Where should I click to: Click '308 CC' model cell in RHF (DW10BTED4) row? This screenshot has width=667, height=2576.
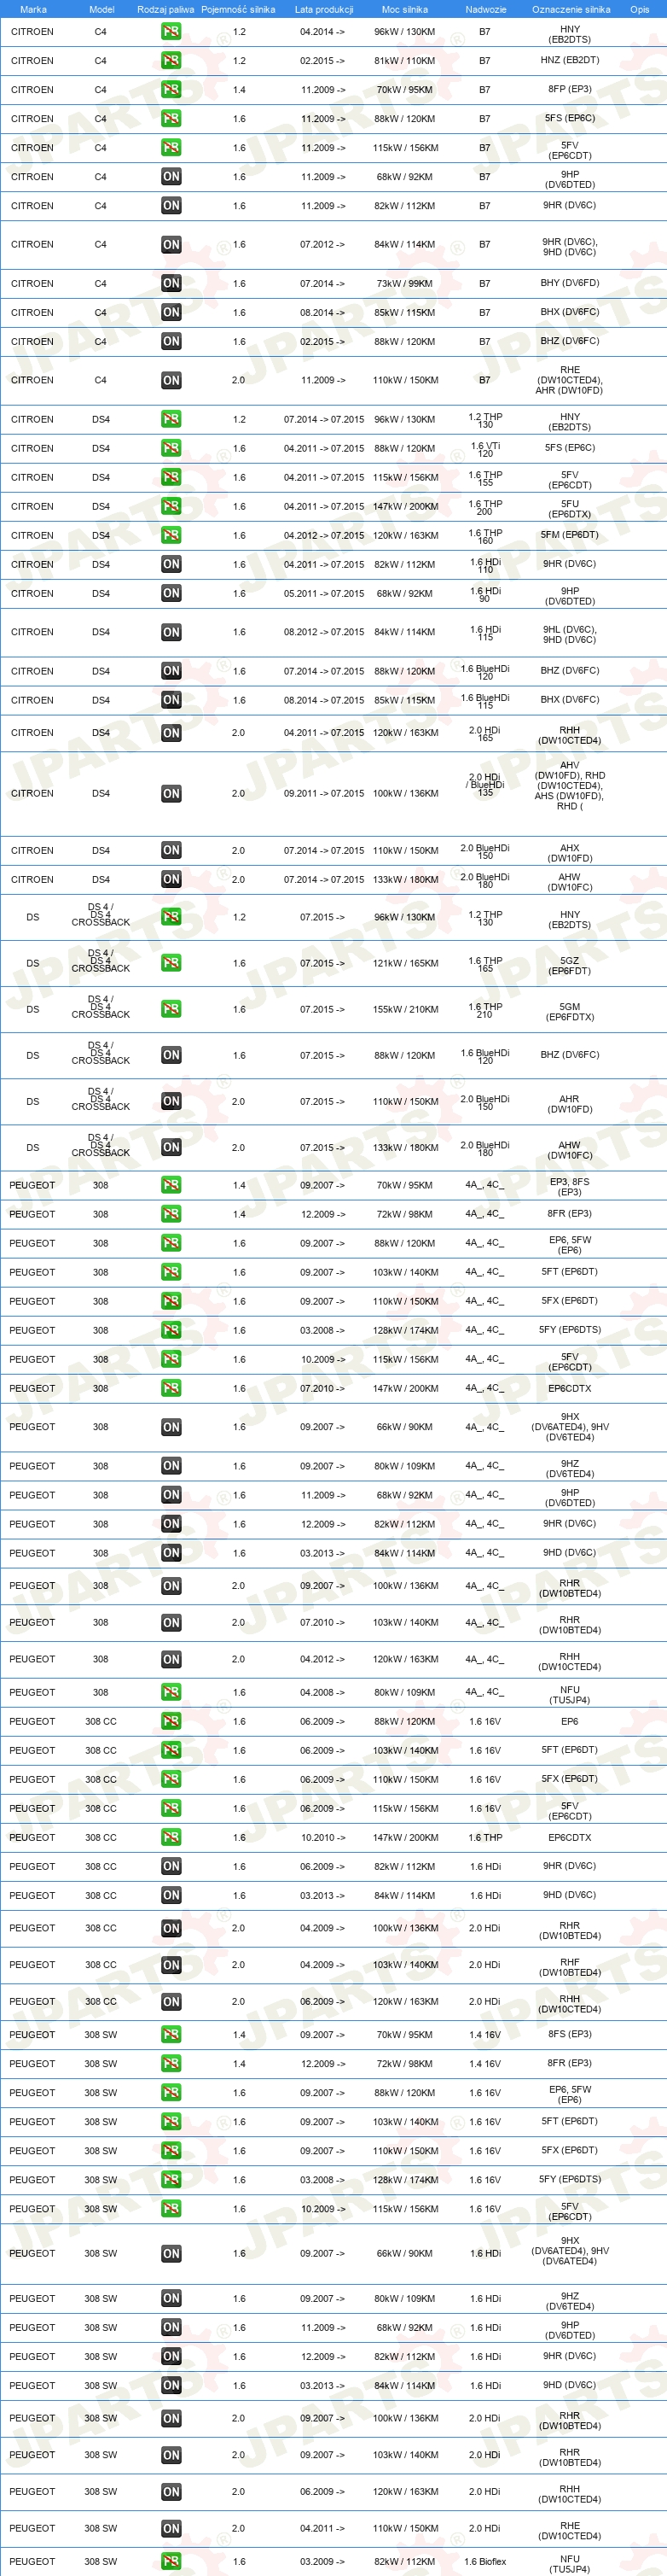(101, 1965)
